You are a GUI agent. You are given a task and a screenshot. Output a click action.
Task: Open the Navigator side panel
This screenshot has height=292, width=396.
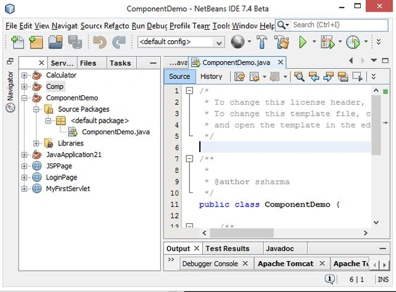[11, 92]
